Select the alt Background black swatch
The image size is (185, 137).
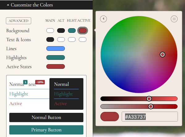(61, 31)
